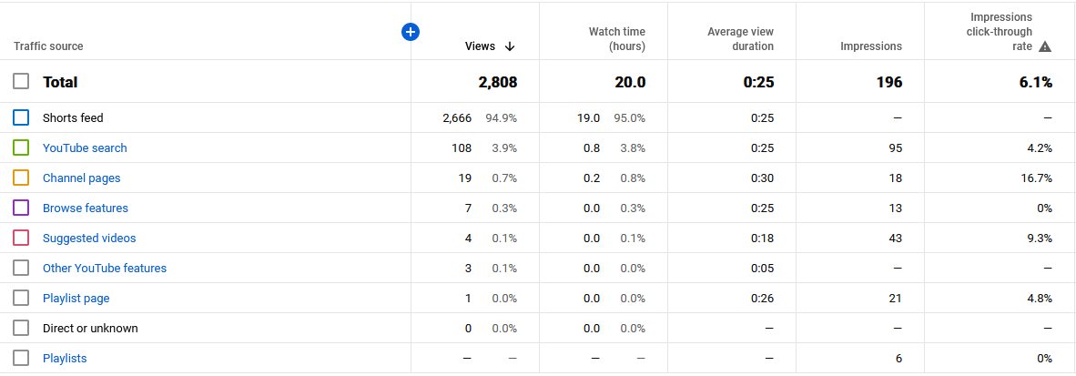Sort by the Watch time (hours) column header
The width and height of the screenshot is (1076, 376).
pyautogui.click(x=617, y=39)
